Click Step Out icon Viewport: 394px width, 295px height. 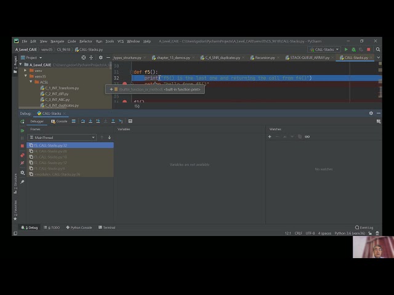(113, 121)
